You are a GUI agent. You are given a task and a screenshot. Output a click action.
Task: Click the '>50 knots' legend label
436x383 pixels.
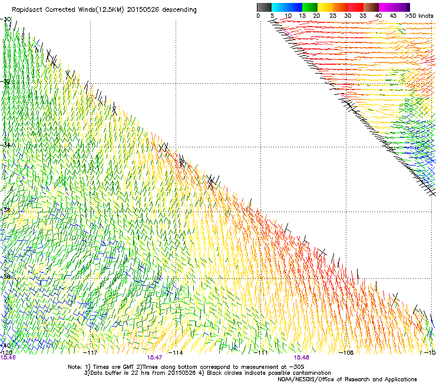pos(419,16)
